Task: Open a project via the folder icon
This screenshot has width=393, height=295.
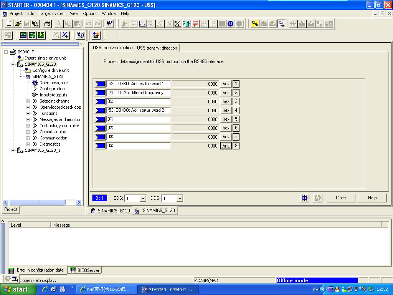Action: click(18, 24)
